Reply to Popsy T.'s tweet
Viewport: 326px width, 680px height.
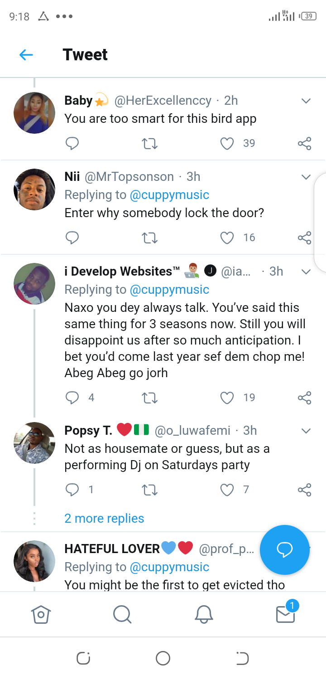click(x=72, y=490)
